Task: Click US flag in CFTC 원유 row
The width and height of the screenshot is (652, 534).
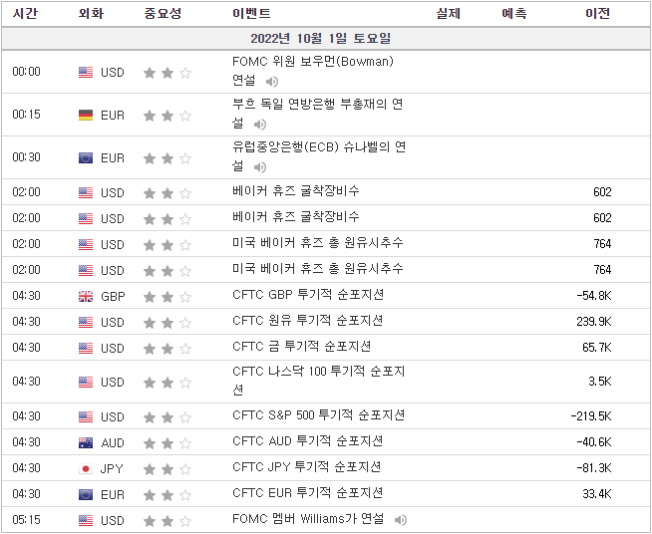Action: (x=86, y=322)
